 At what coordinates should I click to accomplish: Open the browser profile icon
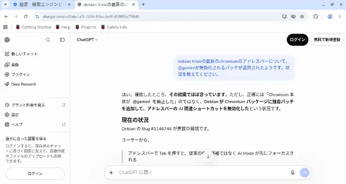point(330,16)
